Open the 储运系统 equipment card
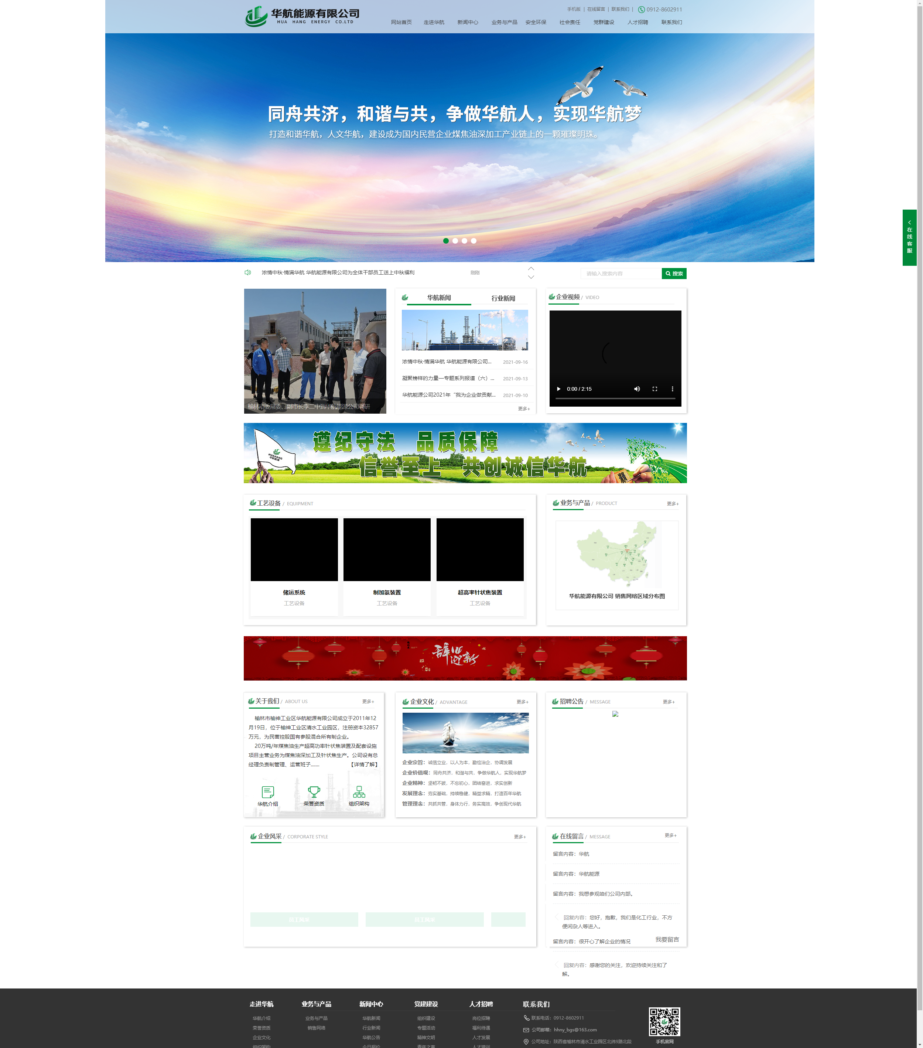 coord(294,567)
